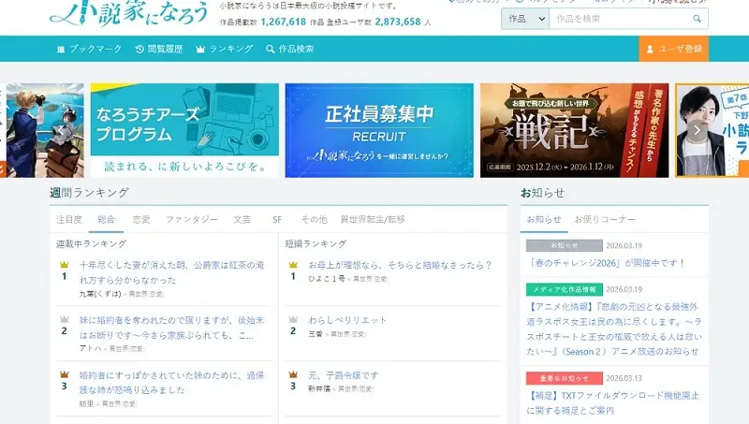
Task: Click the 短編ランキング heading
Action: 316,243
